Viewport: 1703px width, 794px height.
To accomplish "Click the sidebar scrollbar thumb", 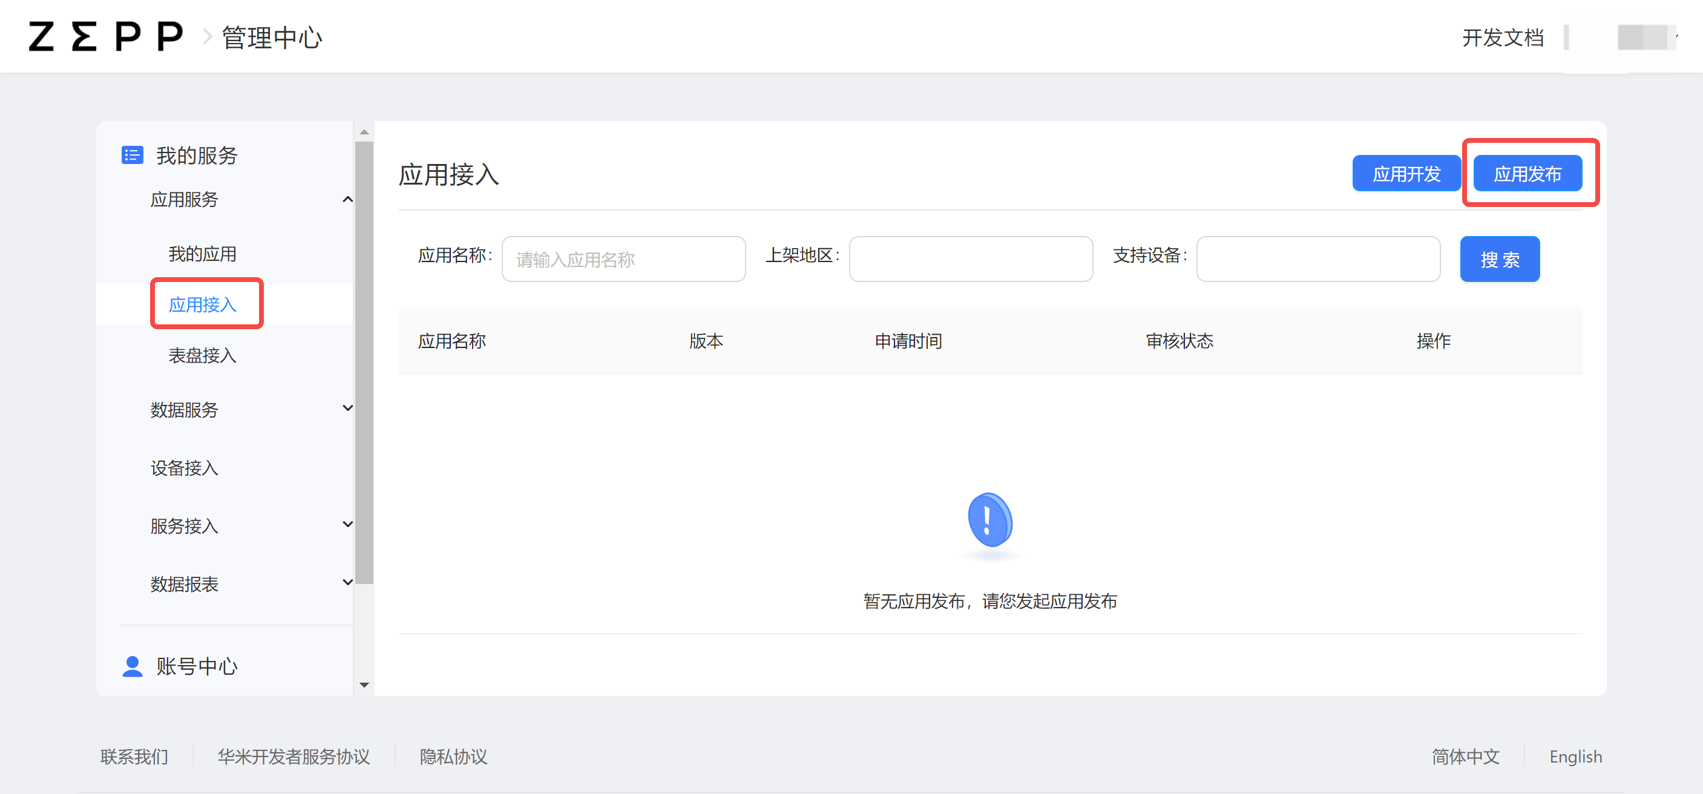I will click(x=364, y=363).
